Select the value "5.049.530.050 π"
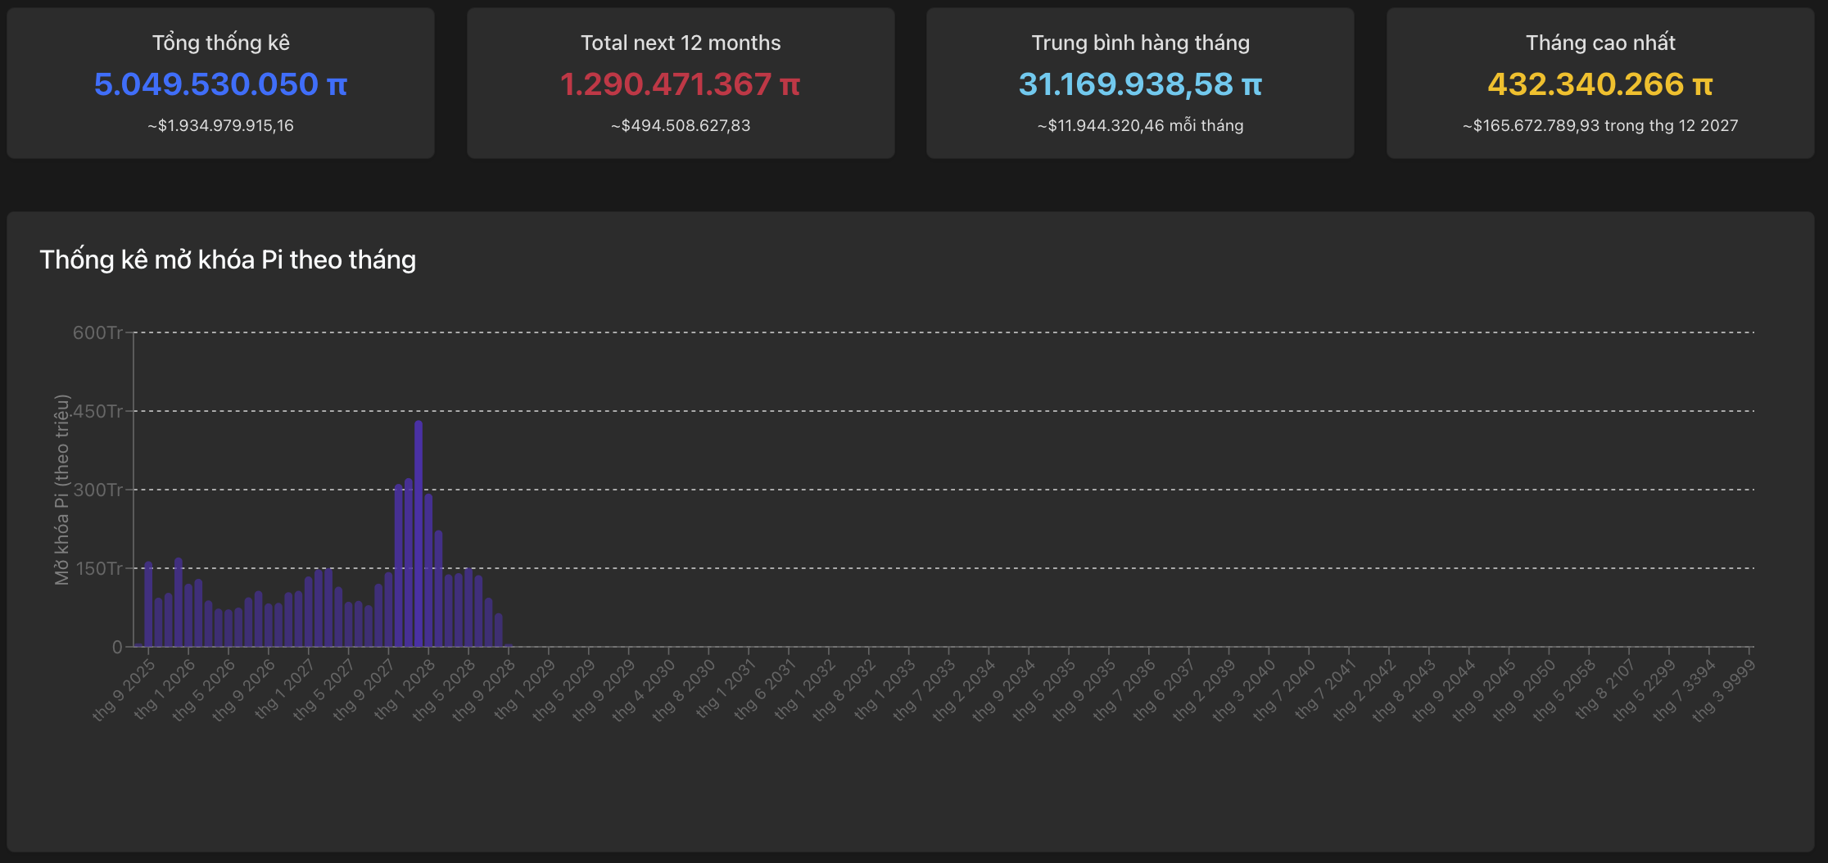This screenshot has height=863, width=1828. [220, 84]
